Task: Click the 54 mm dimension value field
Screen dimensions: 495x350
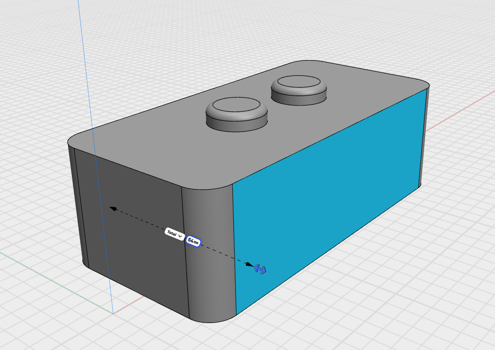Action: [193, 241]
